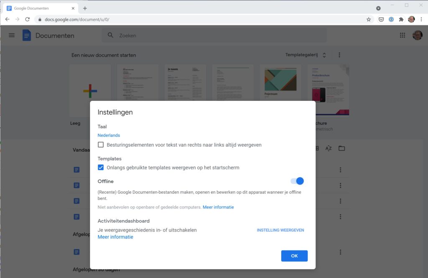Create a blank Leeg document
This screenshot has width=428, height=278.
click(90, 91)
